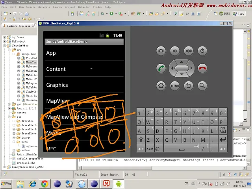Screen dimensions: 252x189
Task: Open the Project menu in Eclipse
Action: coord(70,7)
